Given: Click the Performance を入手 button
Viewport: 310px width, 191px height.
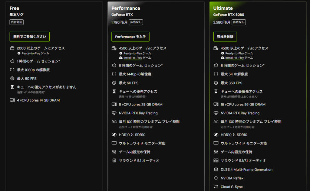Looking at the screenshot, I should pos(130,37).
